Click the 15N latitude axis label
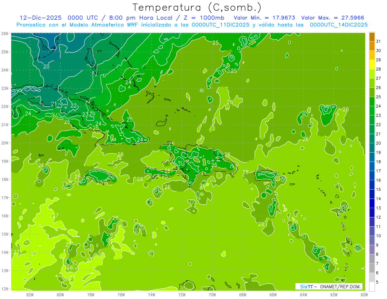 pyautogui.click(x=5, y=234)
